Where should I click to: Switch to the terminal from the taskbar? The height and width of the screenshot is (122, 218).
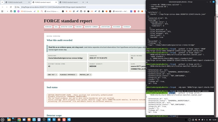click(x=14, y=120)
